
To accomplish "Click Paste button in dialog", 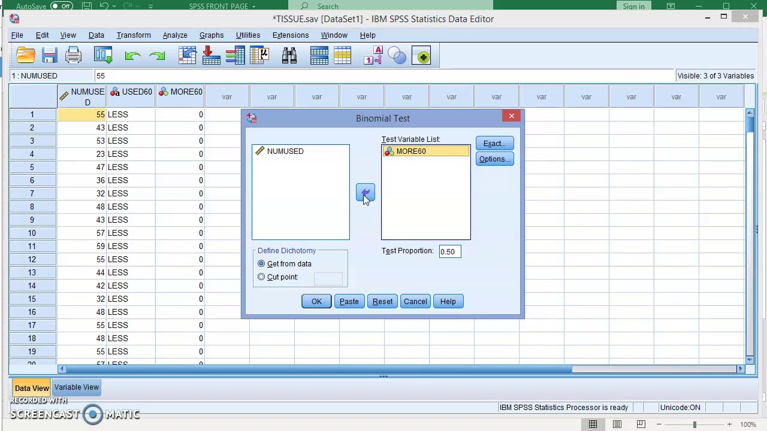I will [349, 302].
